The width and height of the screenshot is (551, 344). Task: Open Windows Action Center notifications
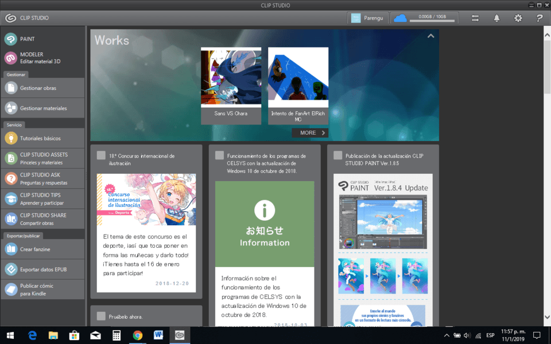pos(537,335)
